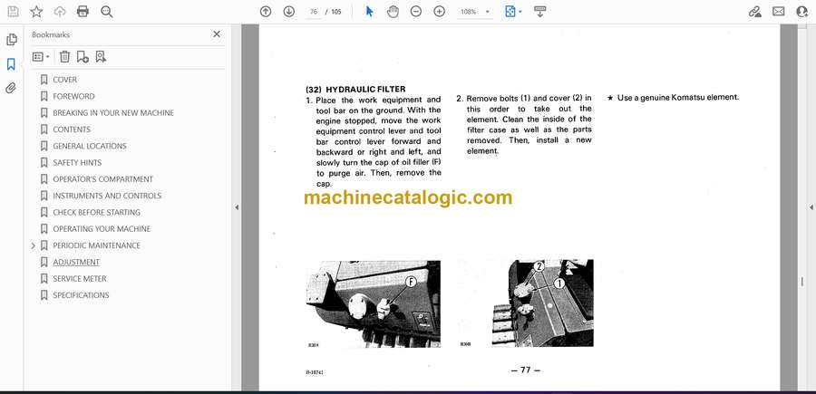Click the page number '– 77 –' text
816x394 pixels.
(525, 370)
